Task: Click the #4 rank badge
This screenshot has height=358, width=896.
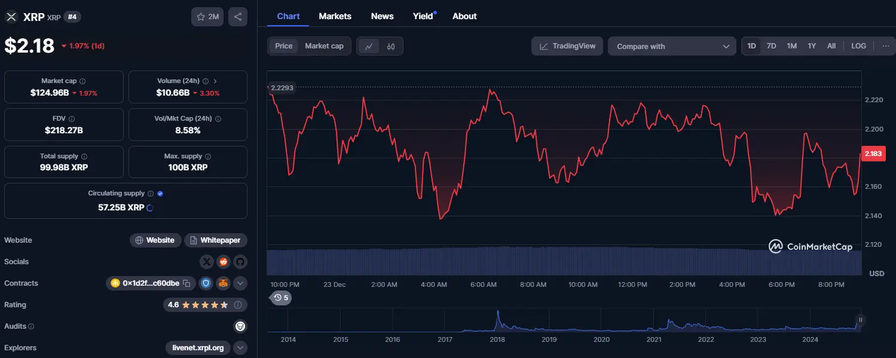Action: pyautogui.click(x=72, y=17)
